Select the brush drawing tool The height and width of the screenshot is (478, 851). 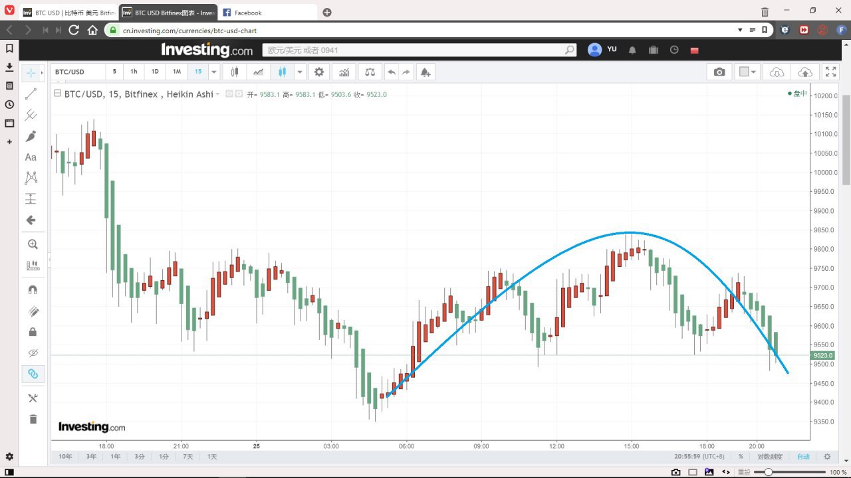click(x=31, y=136)
